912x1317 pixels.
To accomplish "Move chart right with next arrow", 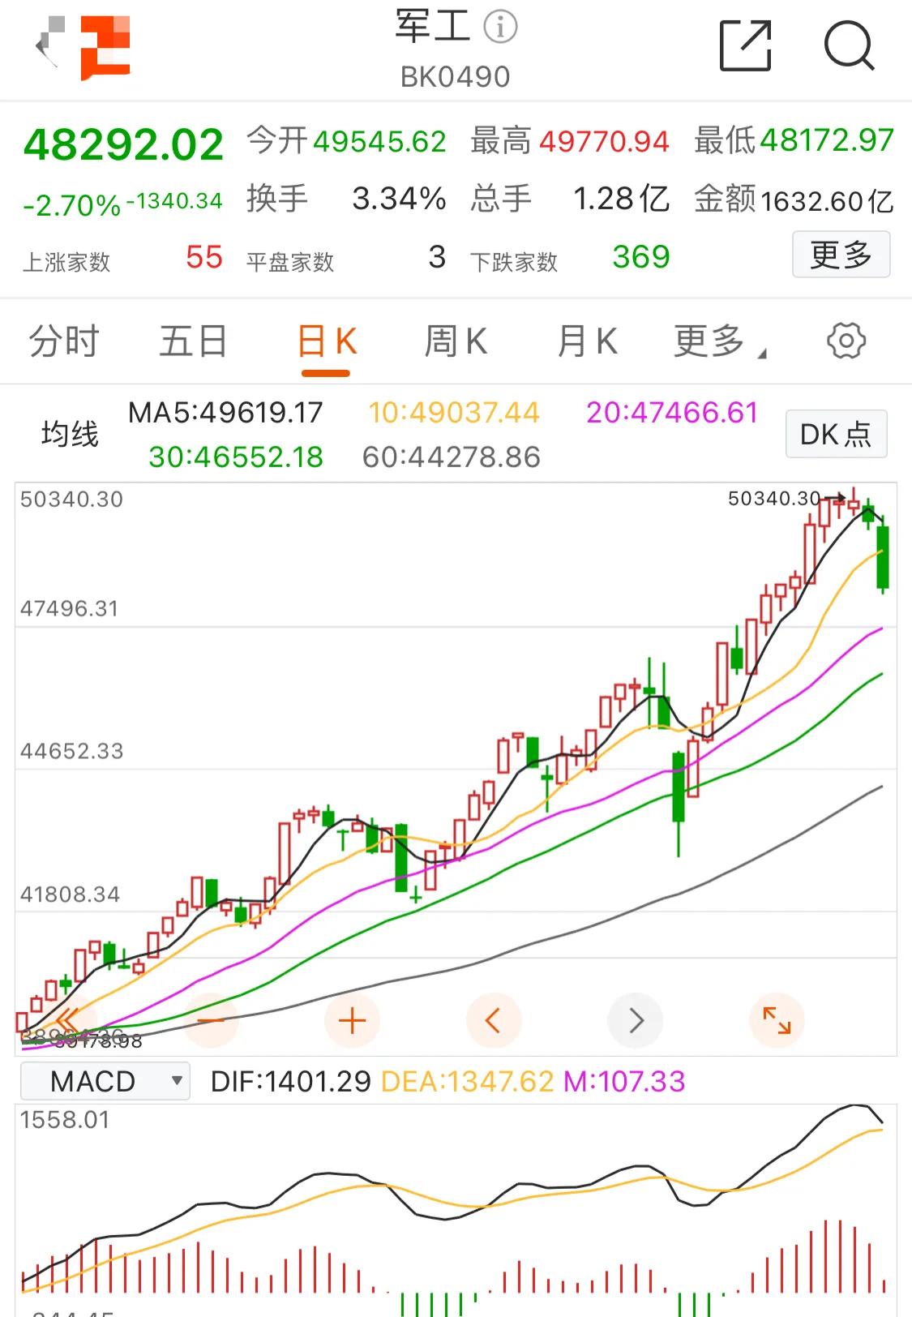I will coord(635,1020).
